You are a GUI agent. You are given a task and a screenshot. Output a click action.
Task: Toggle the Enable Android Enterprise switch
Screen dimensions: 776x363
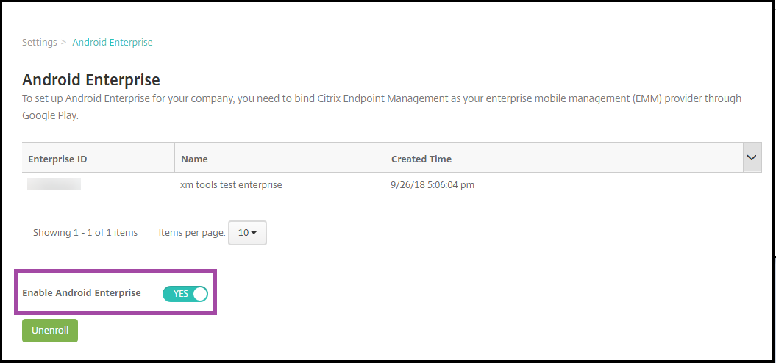click(x=185, y=294)
